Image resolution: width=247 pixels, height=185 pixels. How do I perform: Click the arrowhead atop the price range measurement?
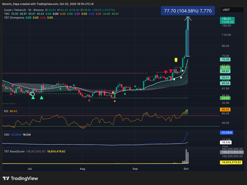coord(188,19)
